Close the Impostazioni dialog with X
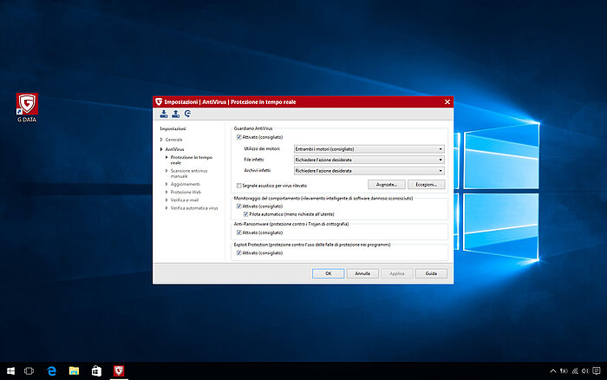This screenshot has height=380, width=607. pyautogui.click(x=447, y=102)
